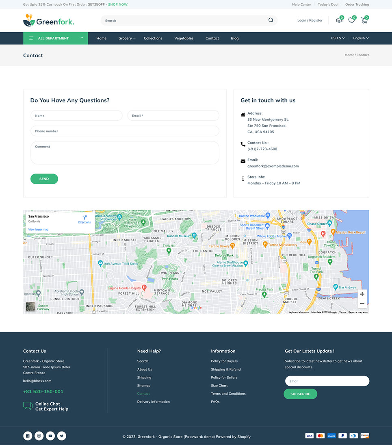Open Greenfork YouTube channel icon
The width and height of the screenshot is (392, 445).
50,436
